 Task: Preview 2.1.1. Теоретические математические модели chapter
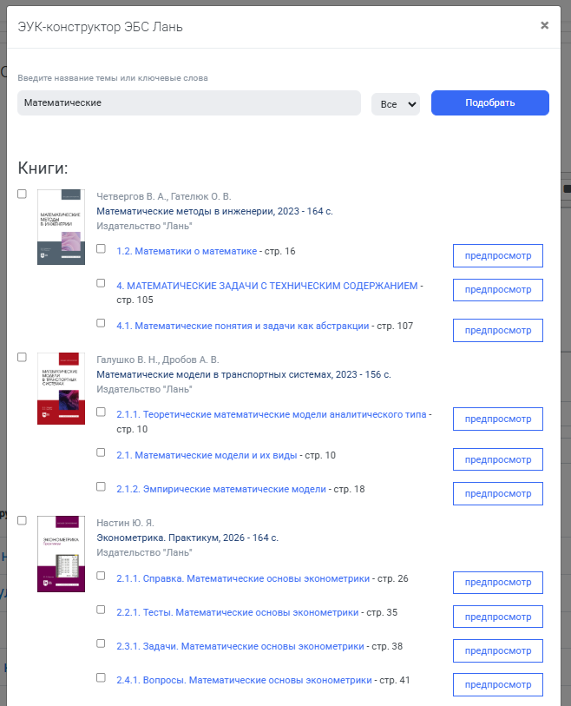[497, 419]
